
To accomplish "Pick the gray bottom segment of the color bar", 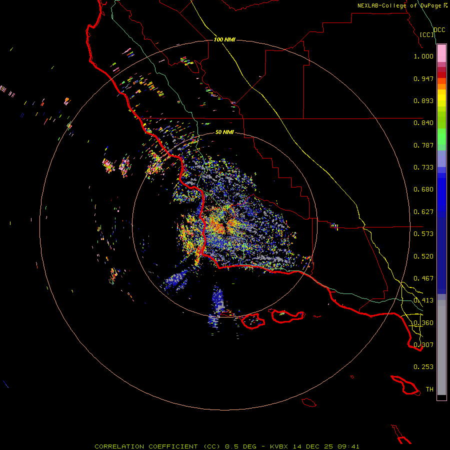I will pos(441,347).
